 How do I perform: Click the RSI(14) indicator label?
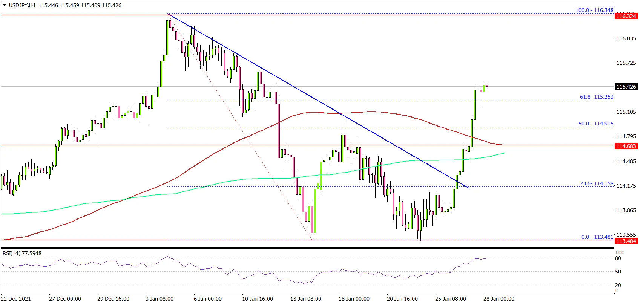point(22,253)
